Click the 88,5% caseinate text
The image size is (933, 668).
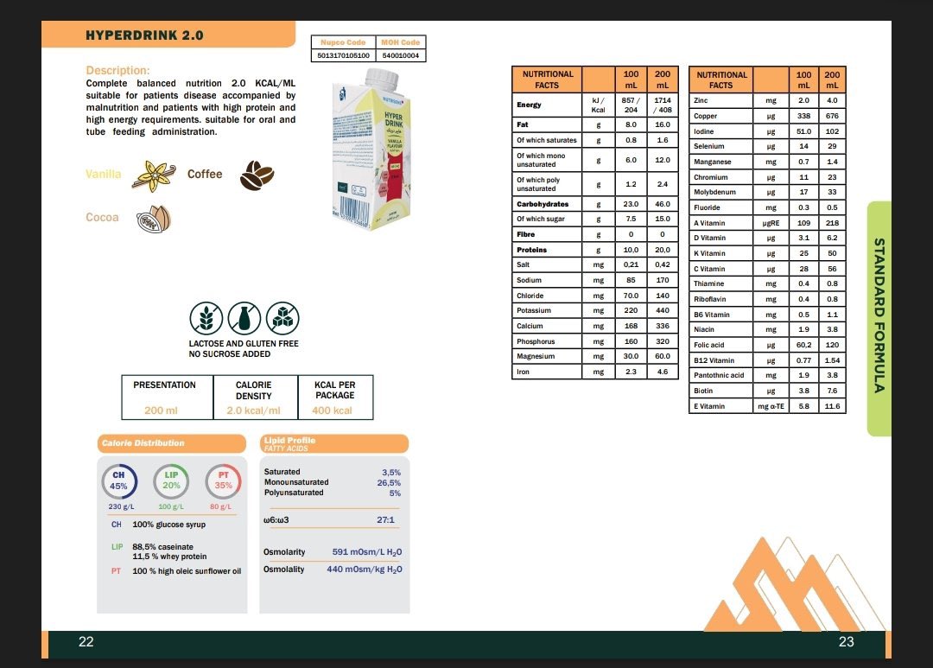pyautogui.click(x=163, y=546)
